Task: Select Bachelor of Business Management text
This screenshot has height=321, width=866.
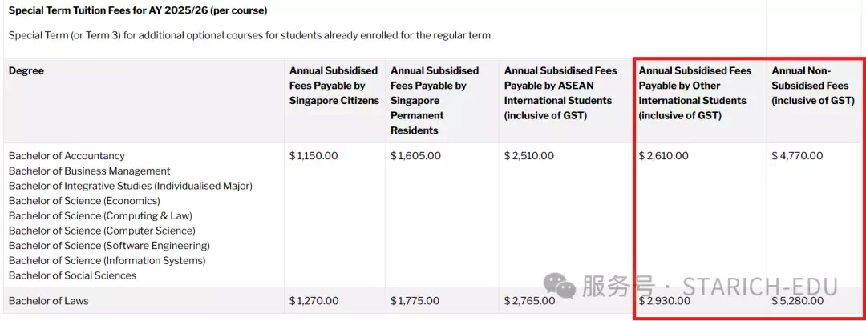Action: pyautogui.click(x=90, y=171)
